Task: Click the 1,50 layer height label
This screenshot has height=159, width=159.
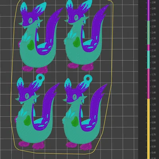Action: tap(153, 87)
